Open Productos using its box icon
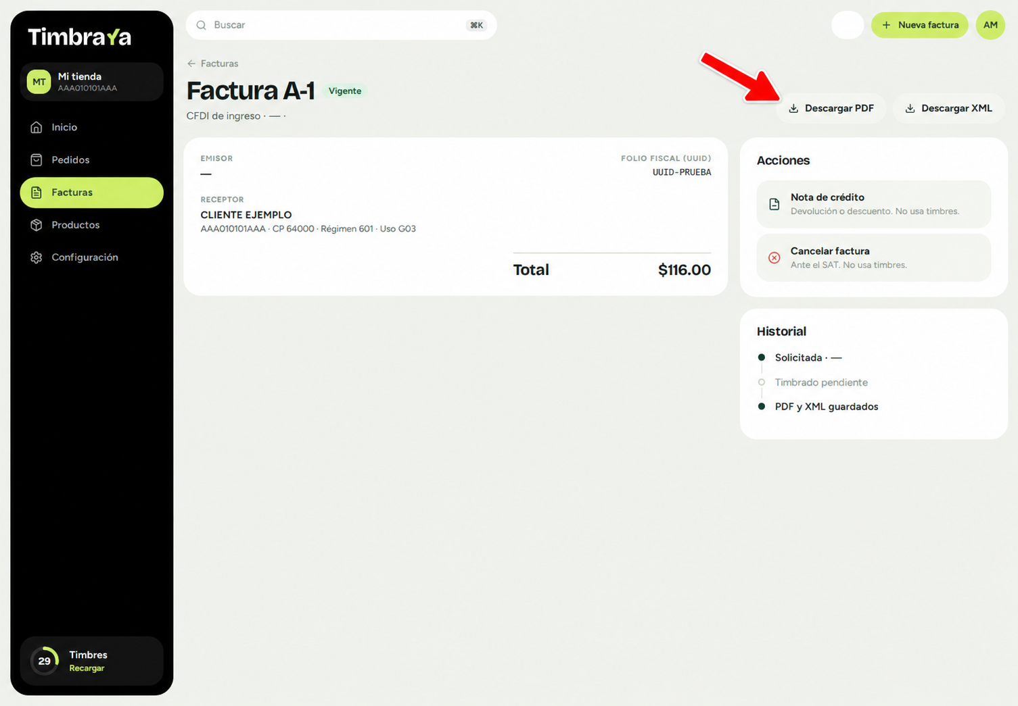Screen dimensions: 1018x706 (37, 225)
